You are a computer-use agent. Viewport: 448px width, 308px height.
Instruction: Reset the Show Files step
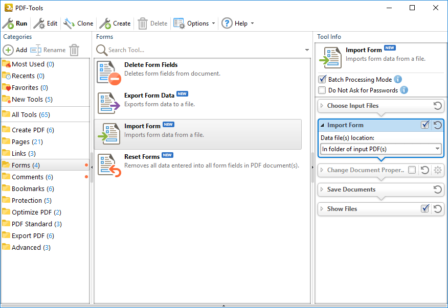click(438, 209)
